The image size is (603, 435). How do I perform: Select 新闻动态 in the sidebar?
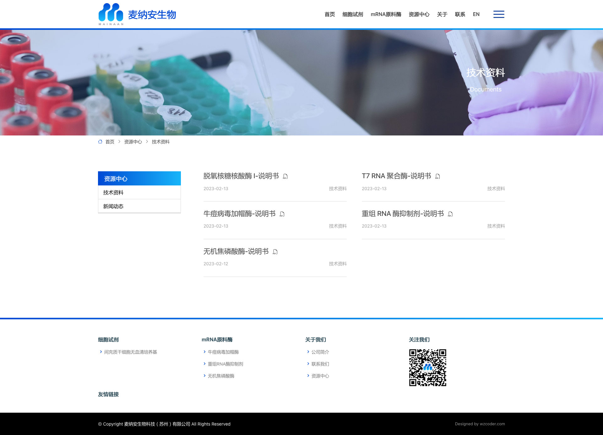tap(113, 206)
